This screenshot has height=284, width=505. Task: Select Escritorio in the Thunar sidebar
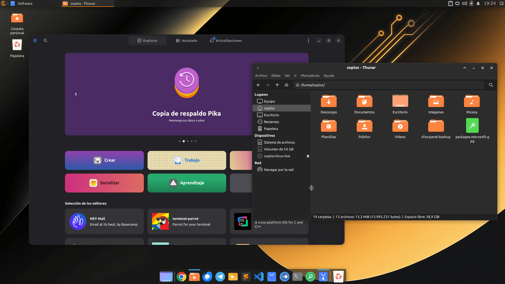coord(281,115)
